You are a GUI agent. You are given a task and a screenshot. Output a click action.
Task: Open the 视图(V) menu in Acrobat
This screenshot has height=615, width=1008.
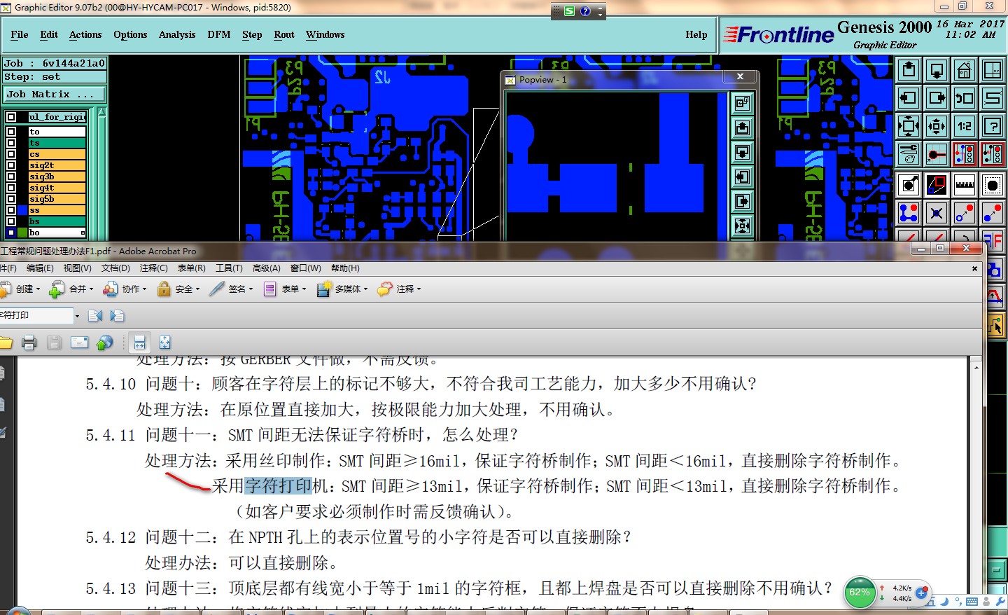77,268
